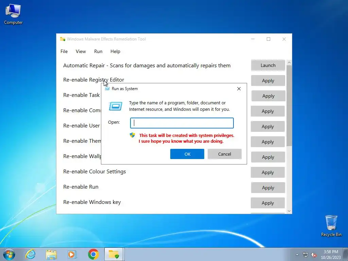Screen dimensions: 348x261
Task: Apply the Re-enable User row fix
Action: (268, 126)
